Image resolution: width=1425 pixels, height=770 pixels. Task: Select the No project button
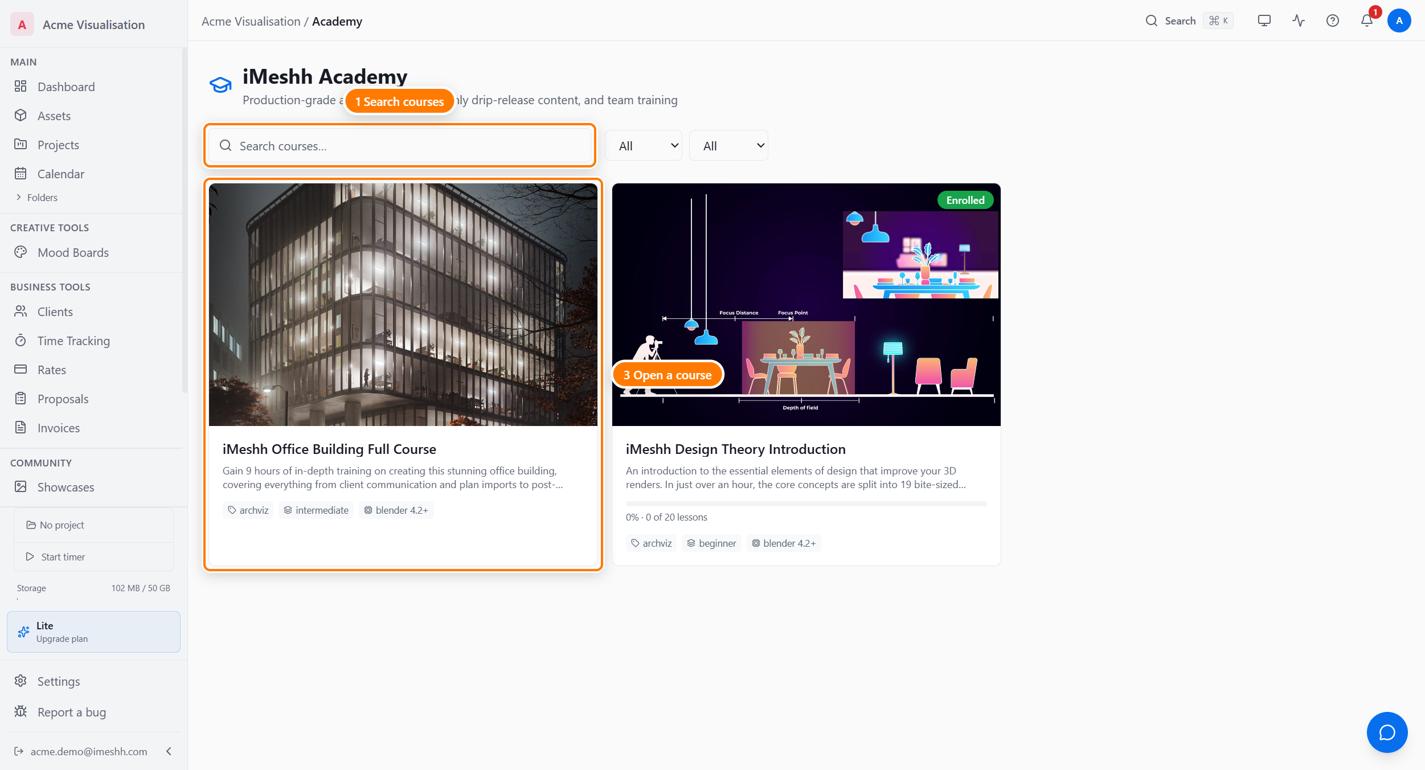[x=94, y=525]
